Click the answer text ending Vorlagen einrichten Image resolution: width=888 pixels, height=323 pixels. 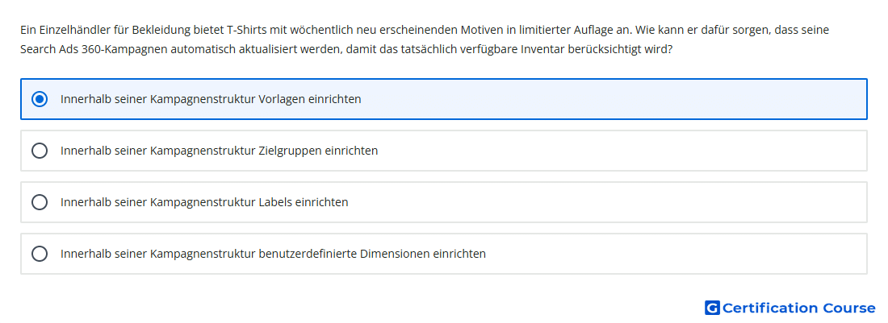(211, 99)
